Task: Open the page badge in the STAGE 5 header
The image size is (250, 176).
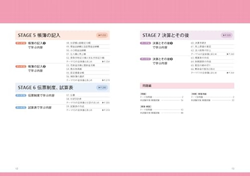Action: click(102, 35)
